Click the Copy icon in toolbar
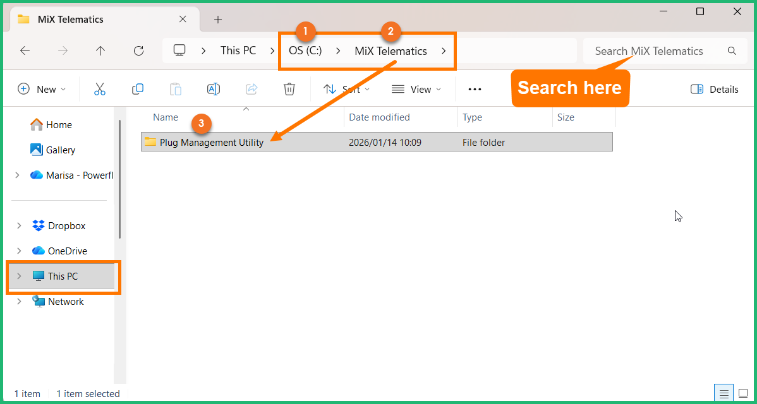Viewport: 757px width, 404px height. tap(138, 89)
